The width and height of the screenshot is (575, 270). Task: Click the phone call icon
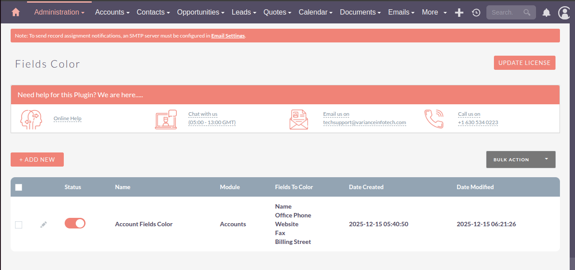point(434,119)
